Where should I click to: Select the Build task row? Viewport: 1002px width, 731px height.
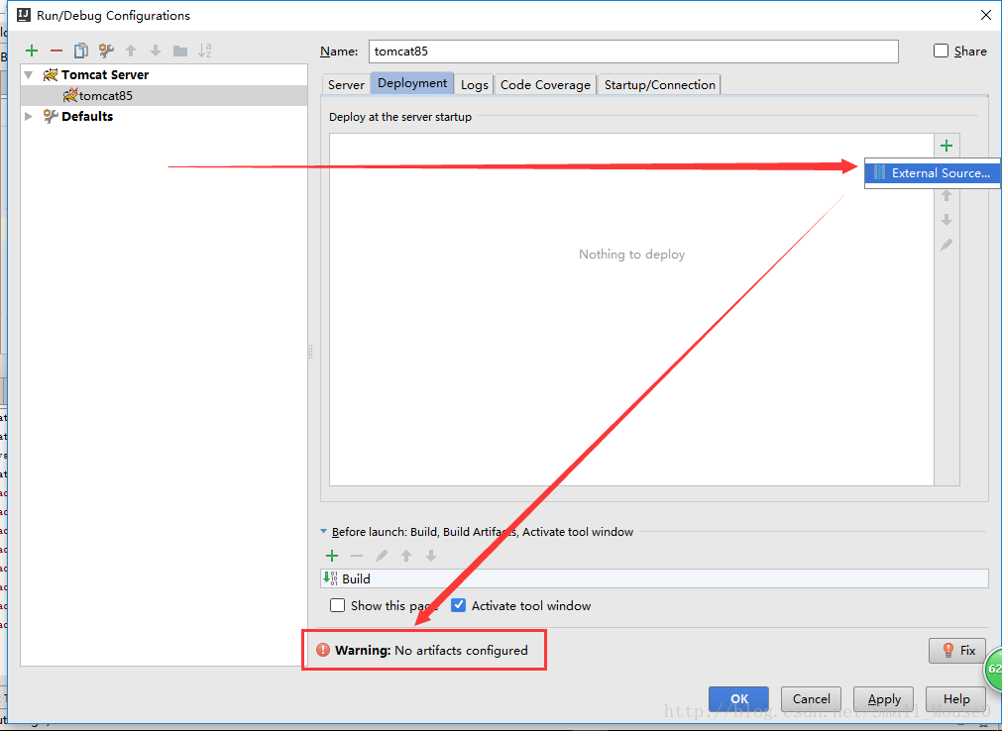click(654, 578)
